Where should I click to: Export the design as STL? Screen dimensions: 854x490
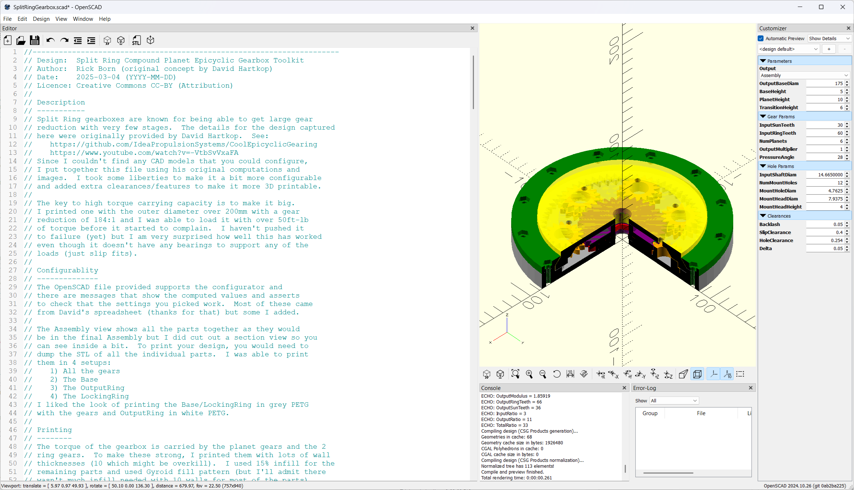(137, 41)
